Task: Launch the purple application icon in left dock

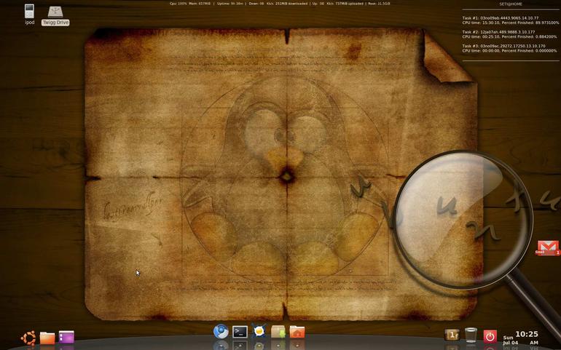Action: (x=66, y=337)
